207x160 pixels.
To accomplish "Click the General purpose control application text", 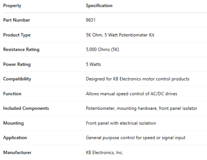I will [x=135, y=138].
